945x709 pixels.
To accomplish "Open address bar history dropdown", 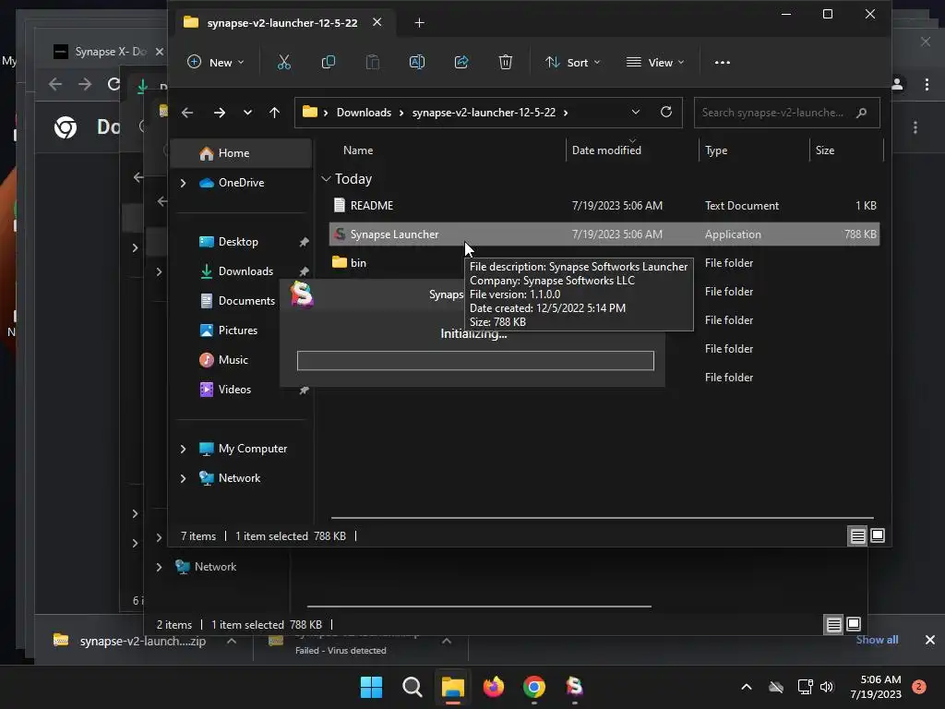I will (635, 113).
